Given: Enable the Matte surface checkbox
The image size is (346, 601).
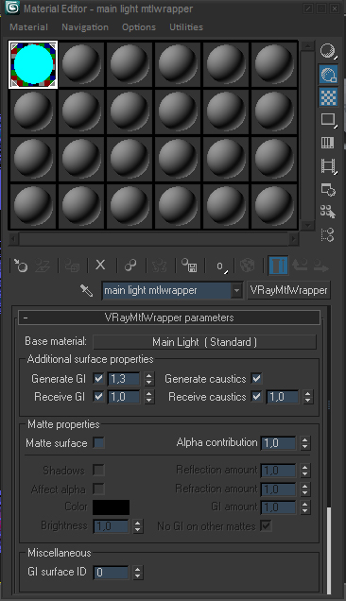Looking at the screenshot, I should click(x=98, y=443).
